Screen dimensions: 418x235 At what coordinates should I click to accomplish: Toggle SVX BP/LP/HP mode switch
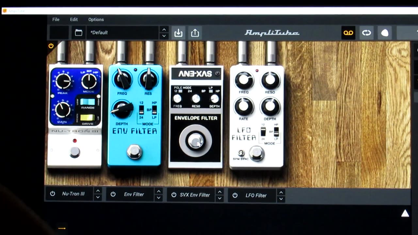[211, 91]
